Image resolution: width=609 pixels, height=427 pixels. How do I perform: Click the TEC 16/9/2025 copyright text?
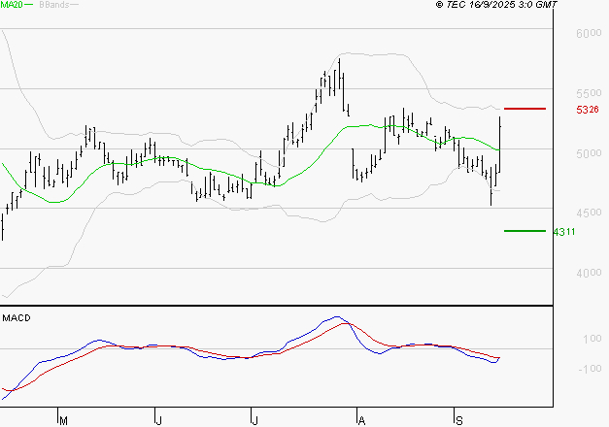(x=496, y=5)
